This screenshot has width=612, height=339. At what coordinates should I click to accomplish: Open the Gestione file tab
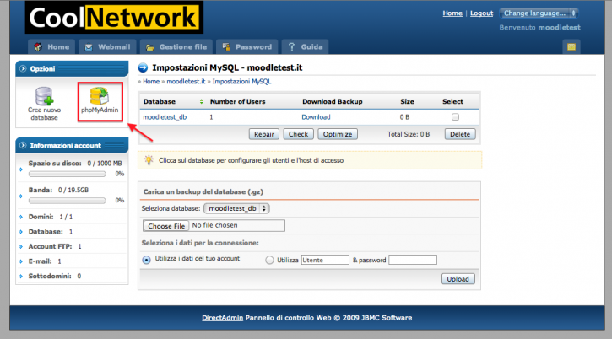click(x=176, y=47)
